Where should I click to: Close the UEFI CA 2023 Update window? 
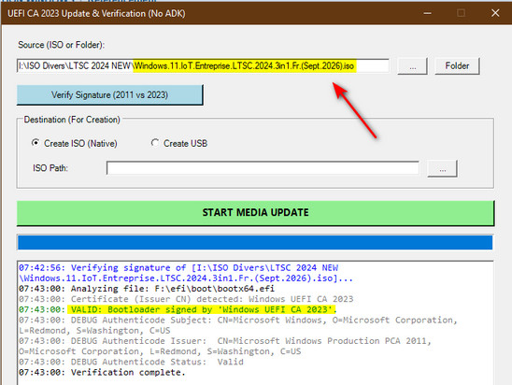point(495,13)
